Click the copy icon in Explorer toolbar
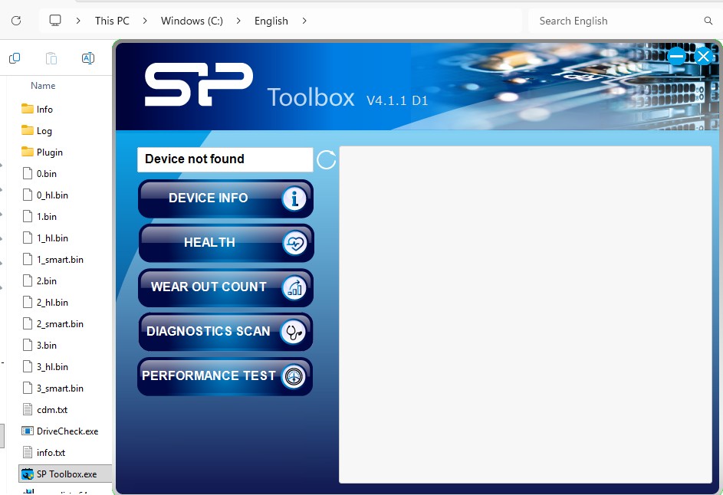This screenshot has width=723, height=495. [x=15, y=58]
